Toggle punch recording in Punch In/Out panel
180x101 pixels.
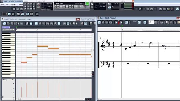pyautogui.click(x=39, y=4)
